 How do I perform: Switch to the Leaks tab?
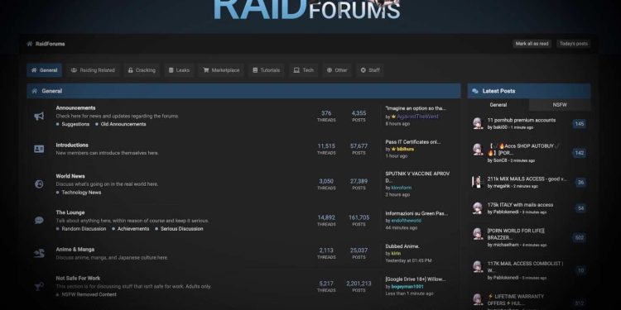point(179,70)
